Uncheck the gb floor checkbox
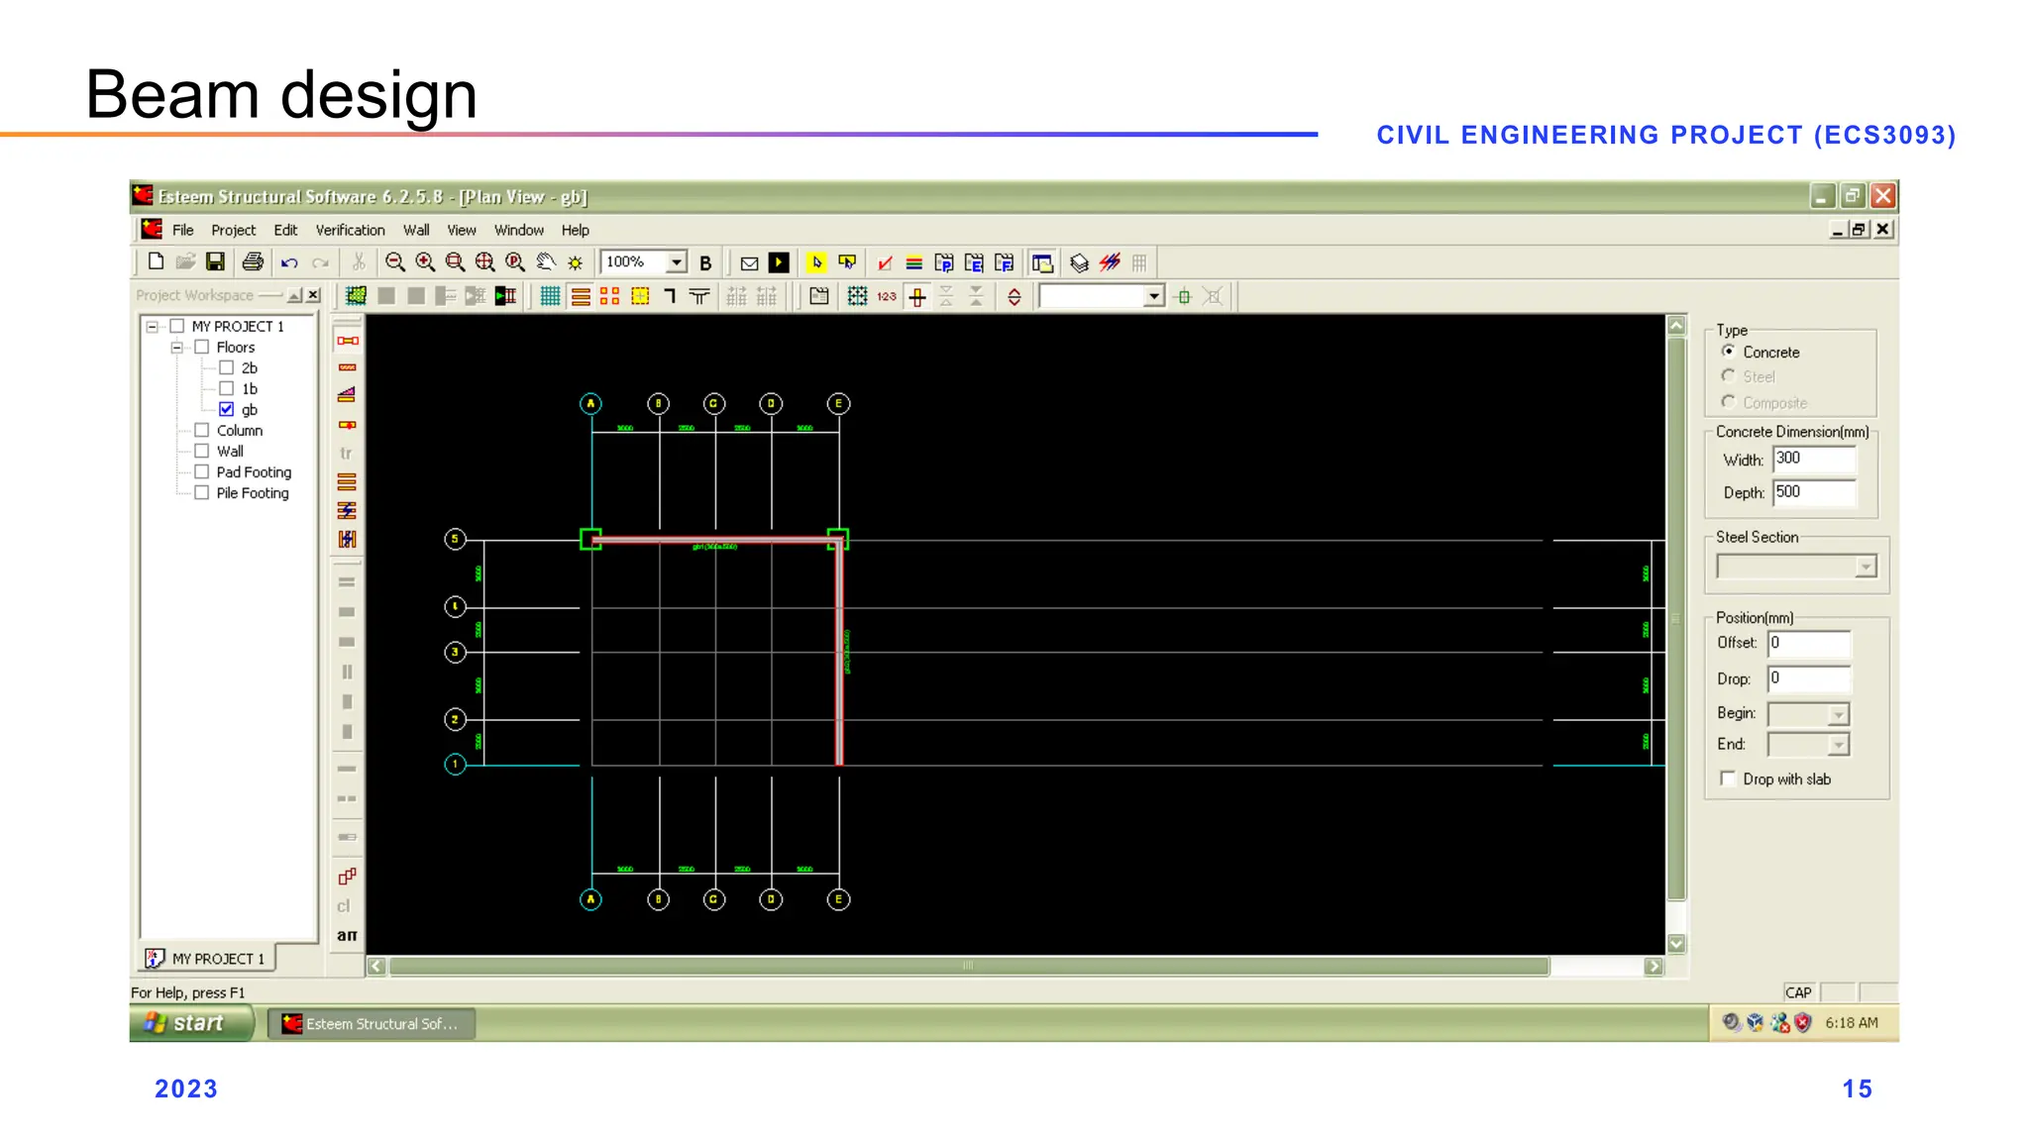 click(x=227, y=409)
